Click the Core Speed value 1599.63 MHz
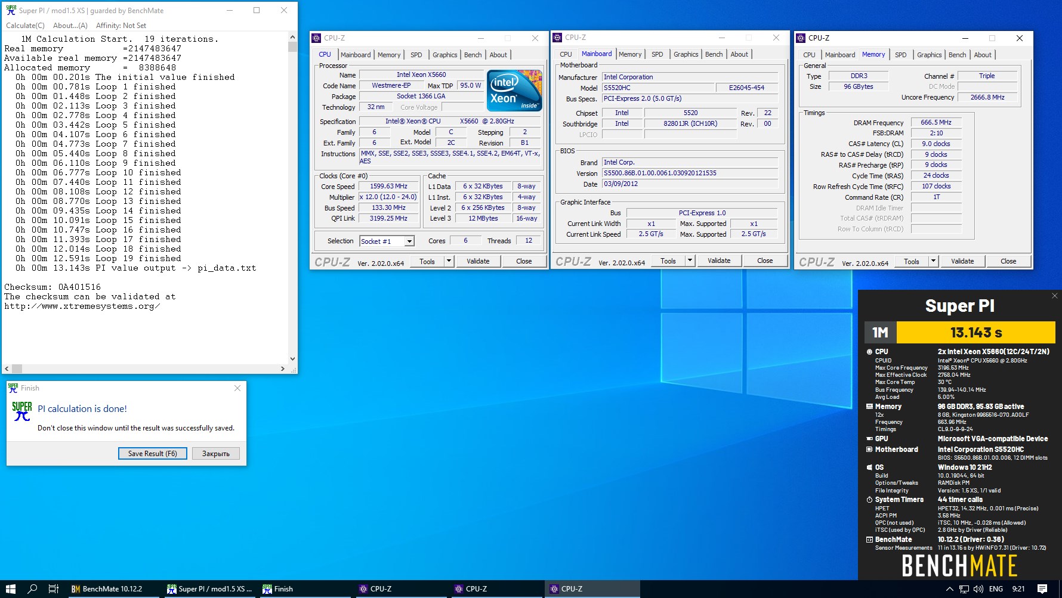 point(388,186)
